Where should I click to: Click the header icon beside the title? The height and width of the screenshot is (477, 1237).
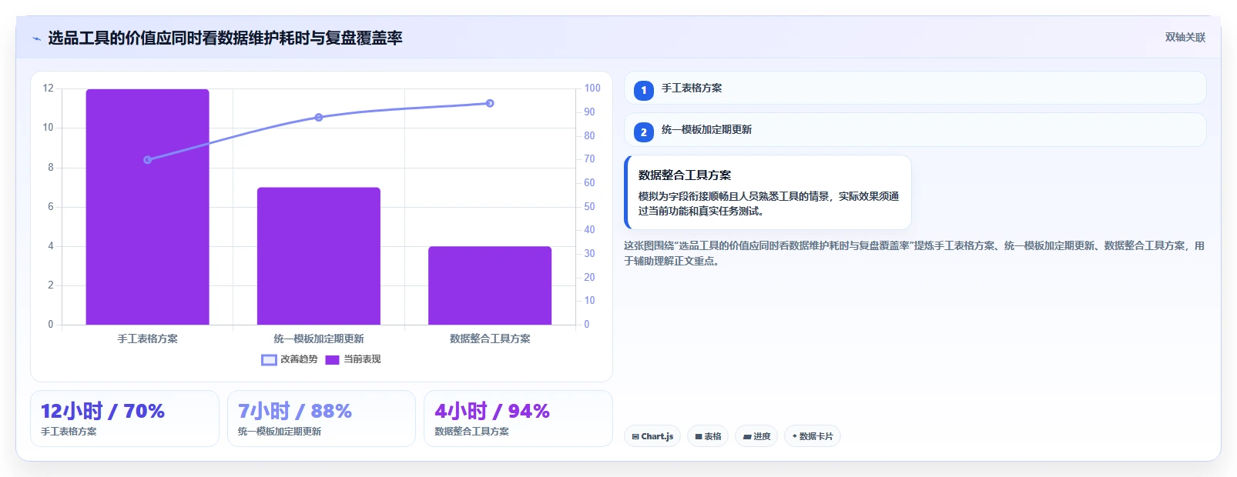pyautogui.click(x=36, y=38)
